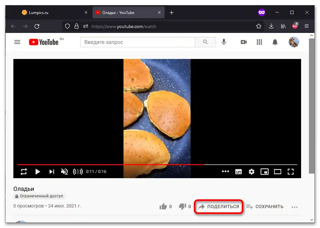Activate miniplayer mode
This screenshot has width=320, height=228.
[x=264, y=172]
